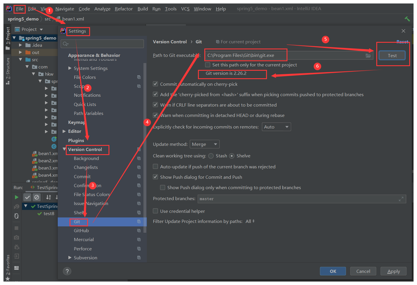Click toggle auto-test icon in Run panel
This screenshot has width=417, height=285.
16,216
